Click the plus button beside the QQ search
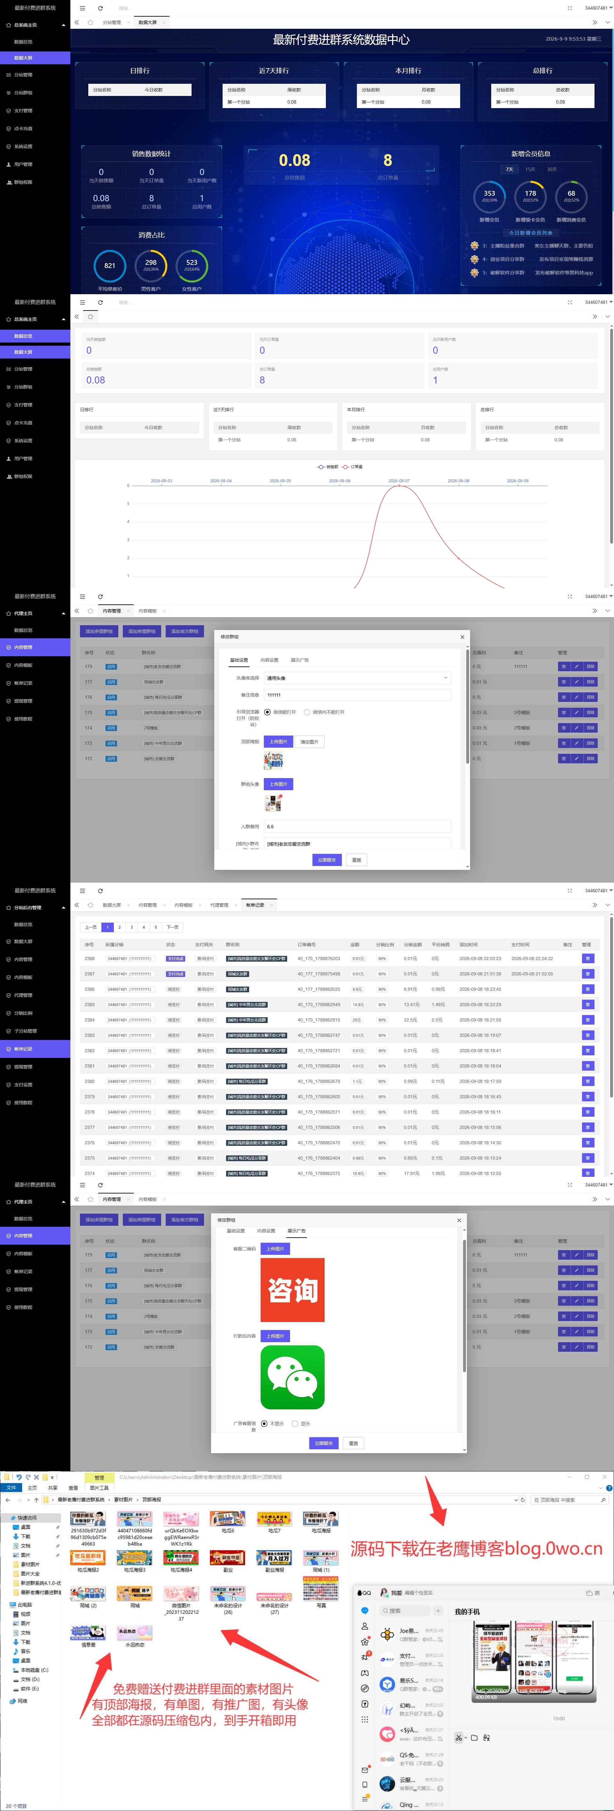The width and height of the screenshot is (614, 1811). 438,1610
